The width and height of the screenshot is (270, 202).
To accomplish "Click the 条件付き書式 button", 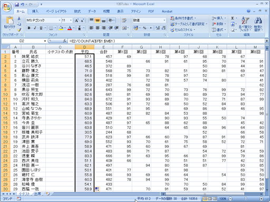I will click(x=183, y=18).
